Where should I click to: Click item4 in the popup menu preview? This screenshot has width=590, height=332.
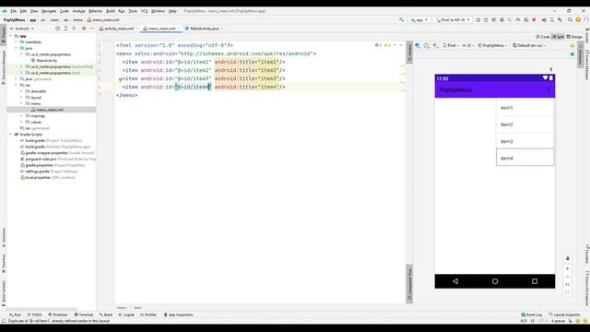[525, 158]
